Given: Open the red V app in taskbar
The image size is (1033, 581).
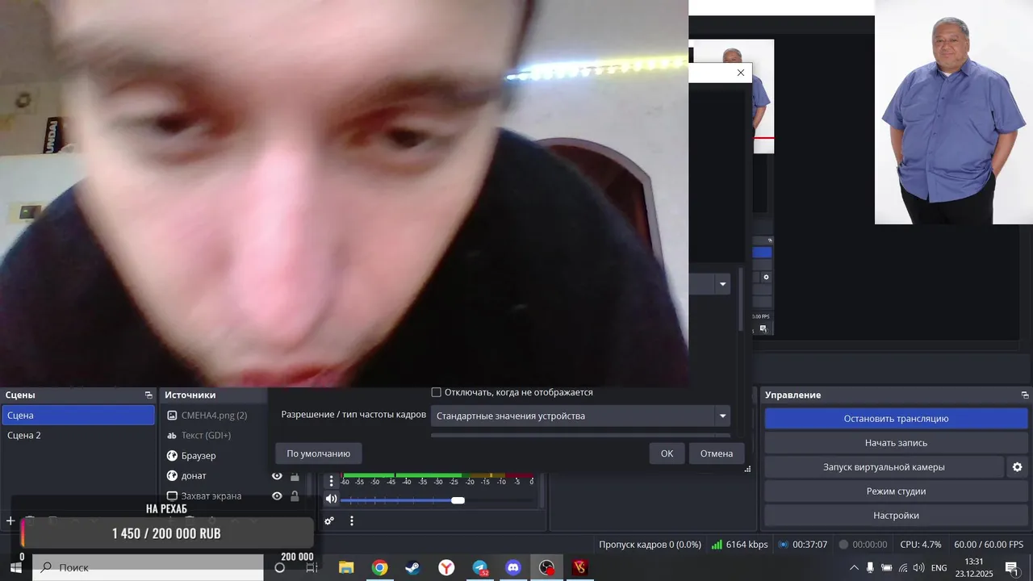Looking at the screenshot, I should pos(579,568).
